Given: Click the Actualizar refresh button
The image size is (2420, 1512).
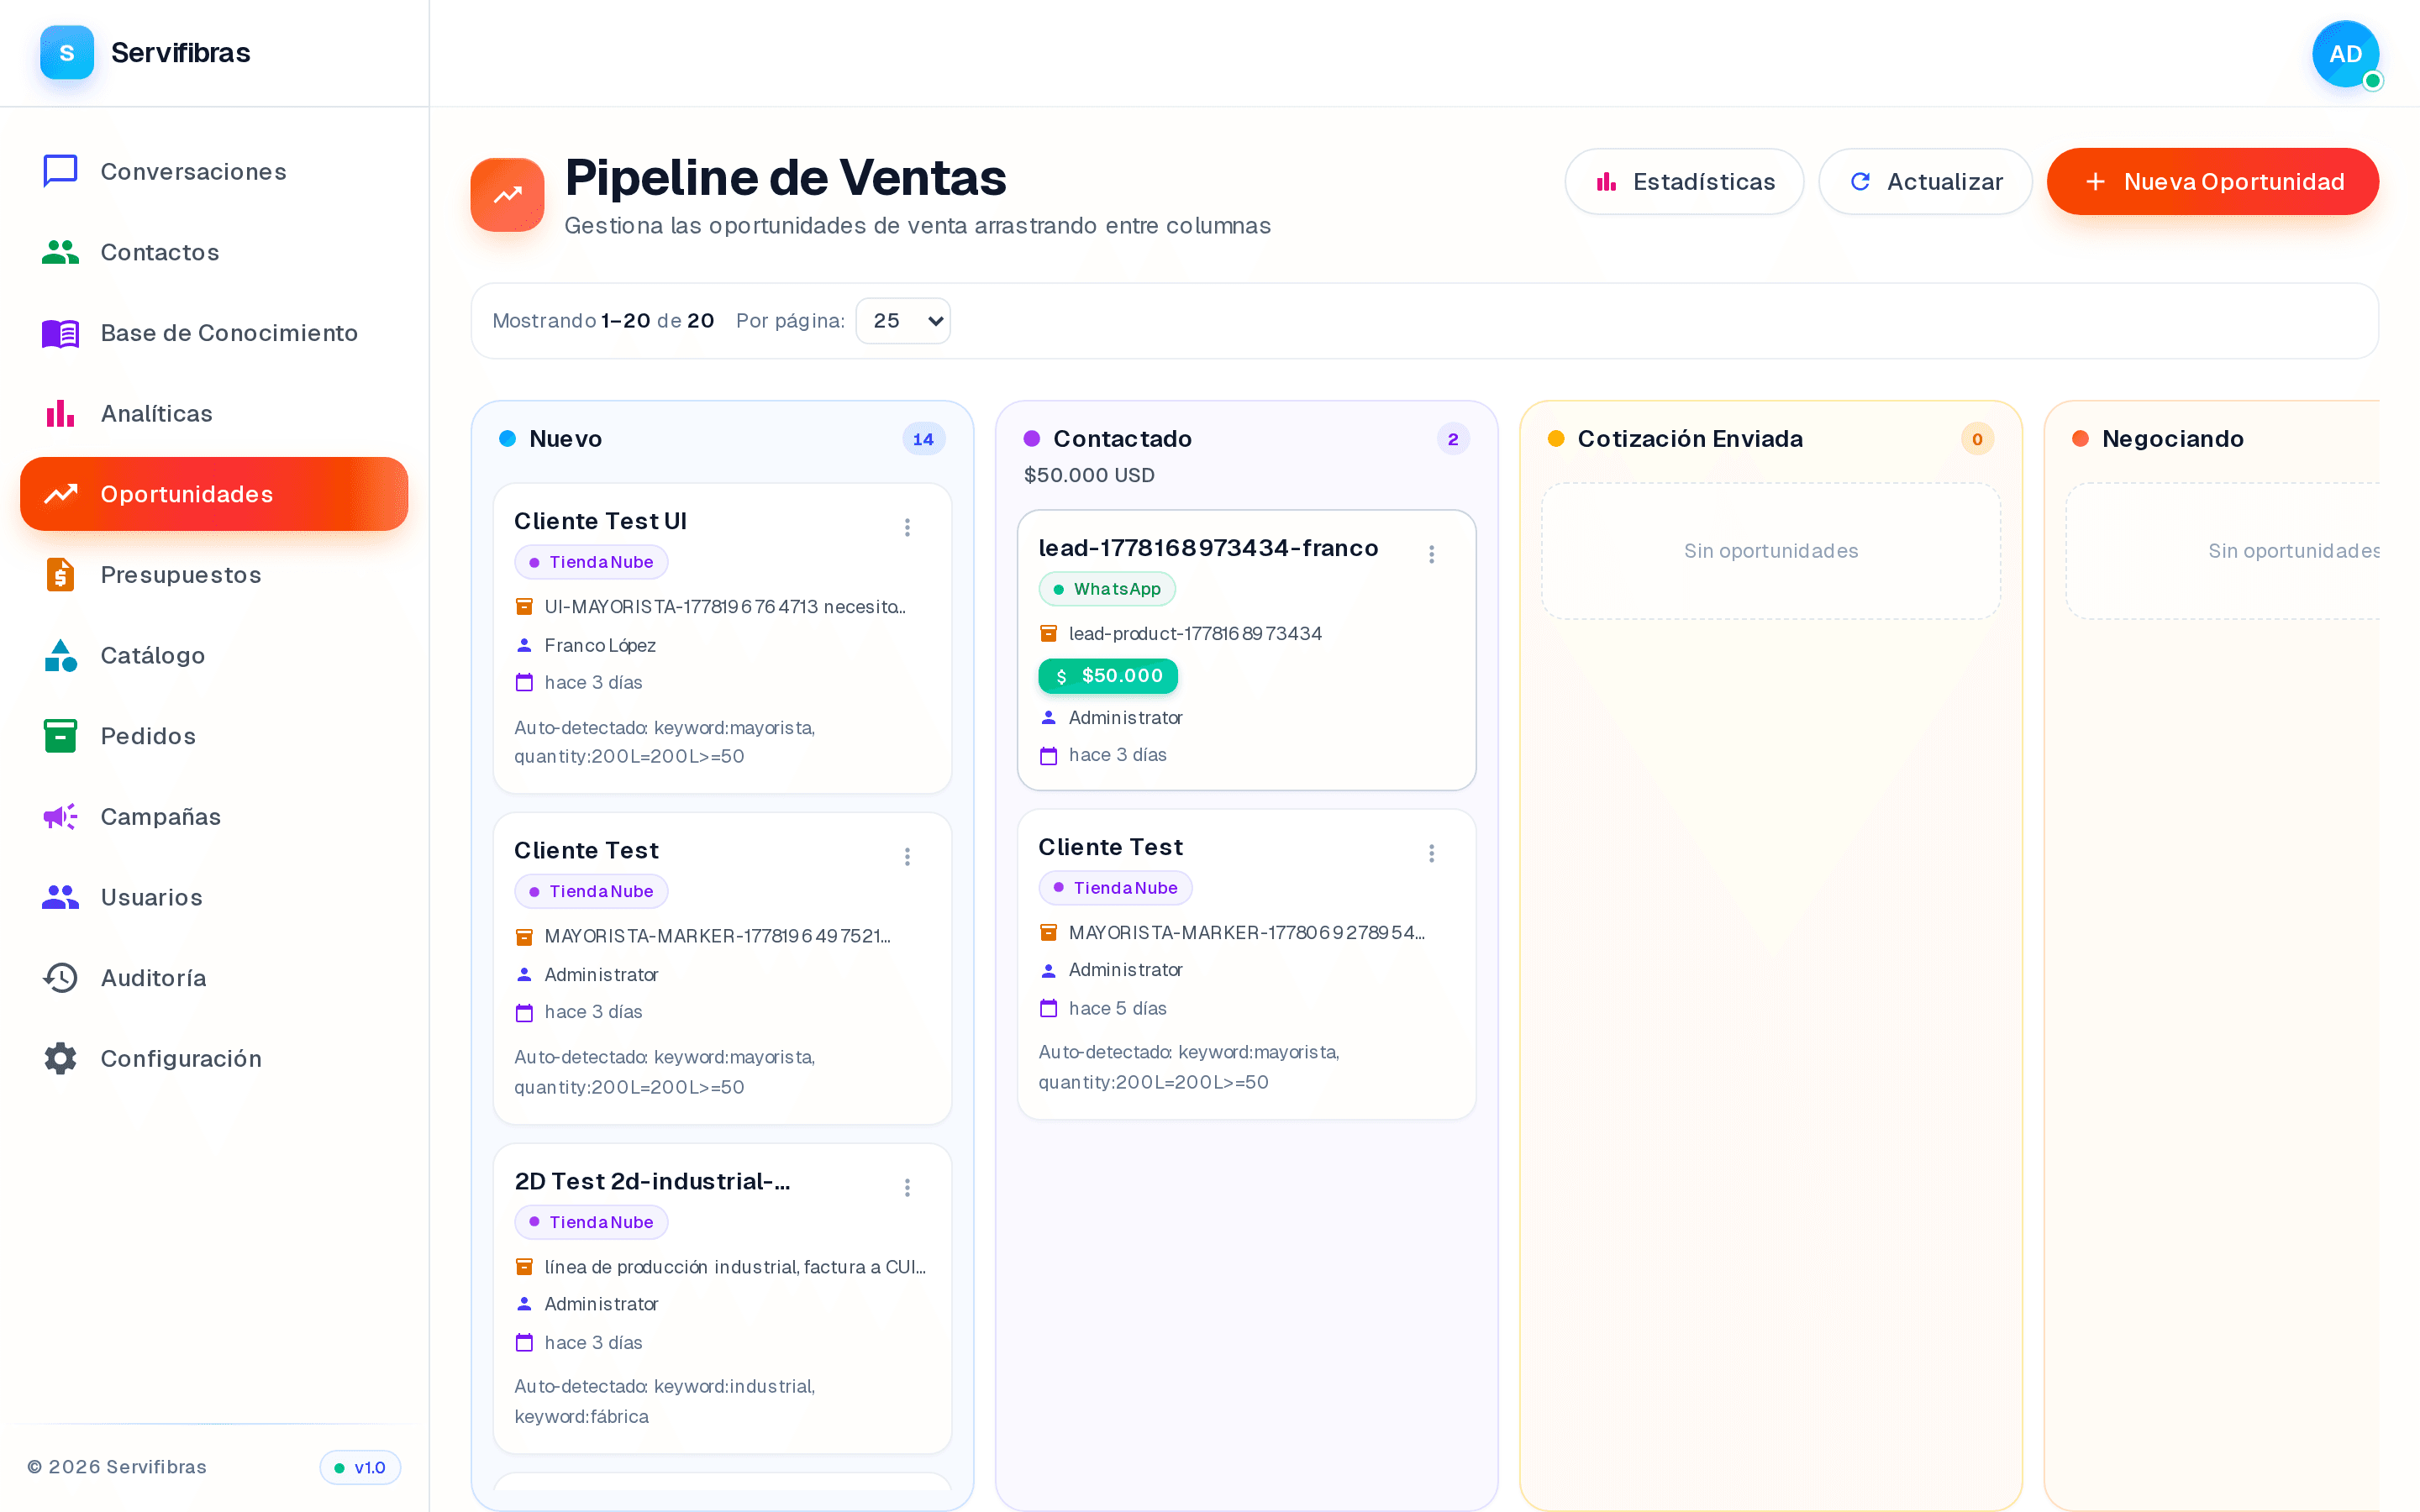Looking at the screenshot, I should click(1925, 182).
